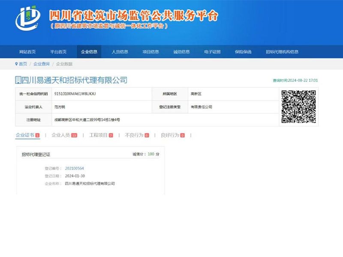Screen dimensions: 343x257
Task: Click the QR code image
Action: pyautogui.click(x=298, y=107)
